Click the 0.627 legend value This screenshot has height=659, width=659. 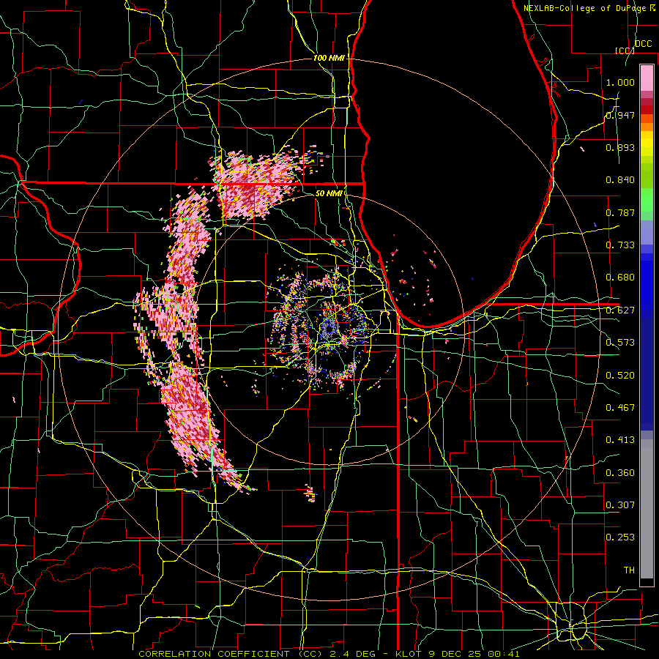point(620,310)
